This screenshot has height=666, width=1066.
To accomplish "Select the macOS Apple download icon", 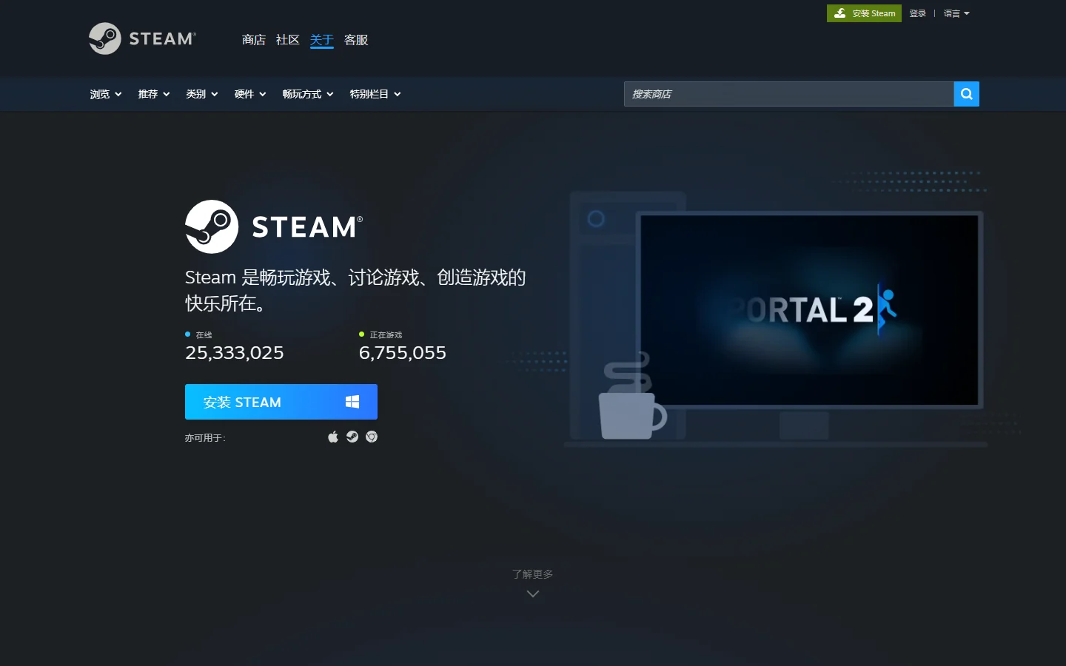I will click(x=333, y=437).
